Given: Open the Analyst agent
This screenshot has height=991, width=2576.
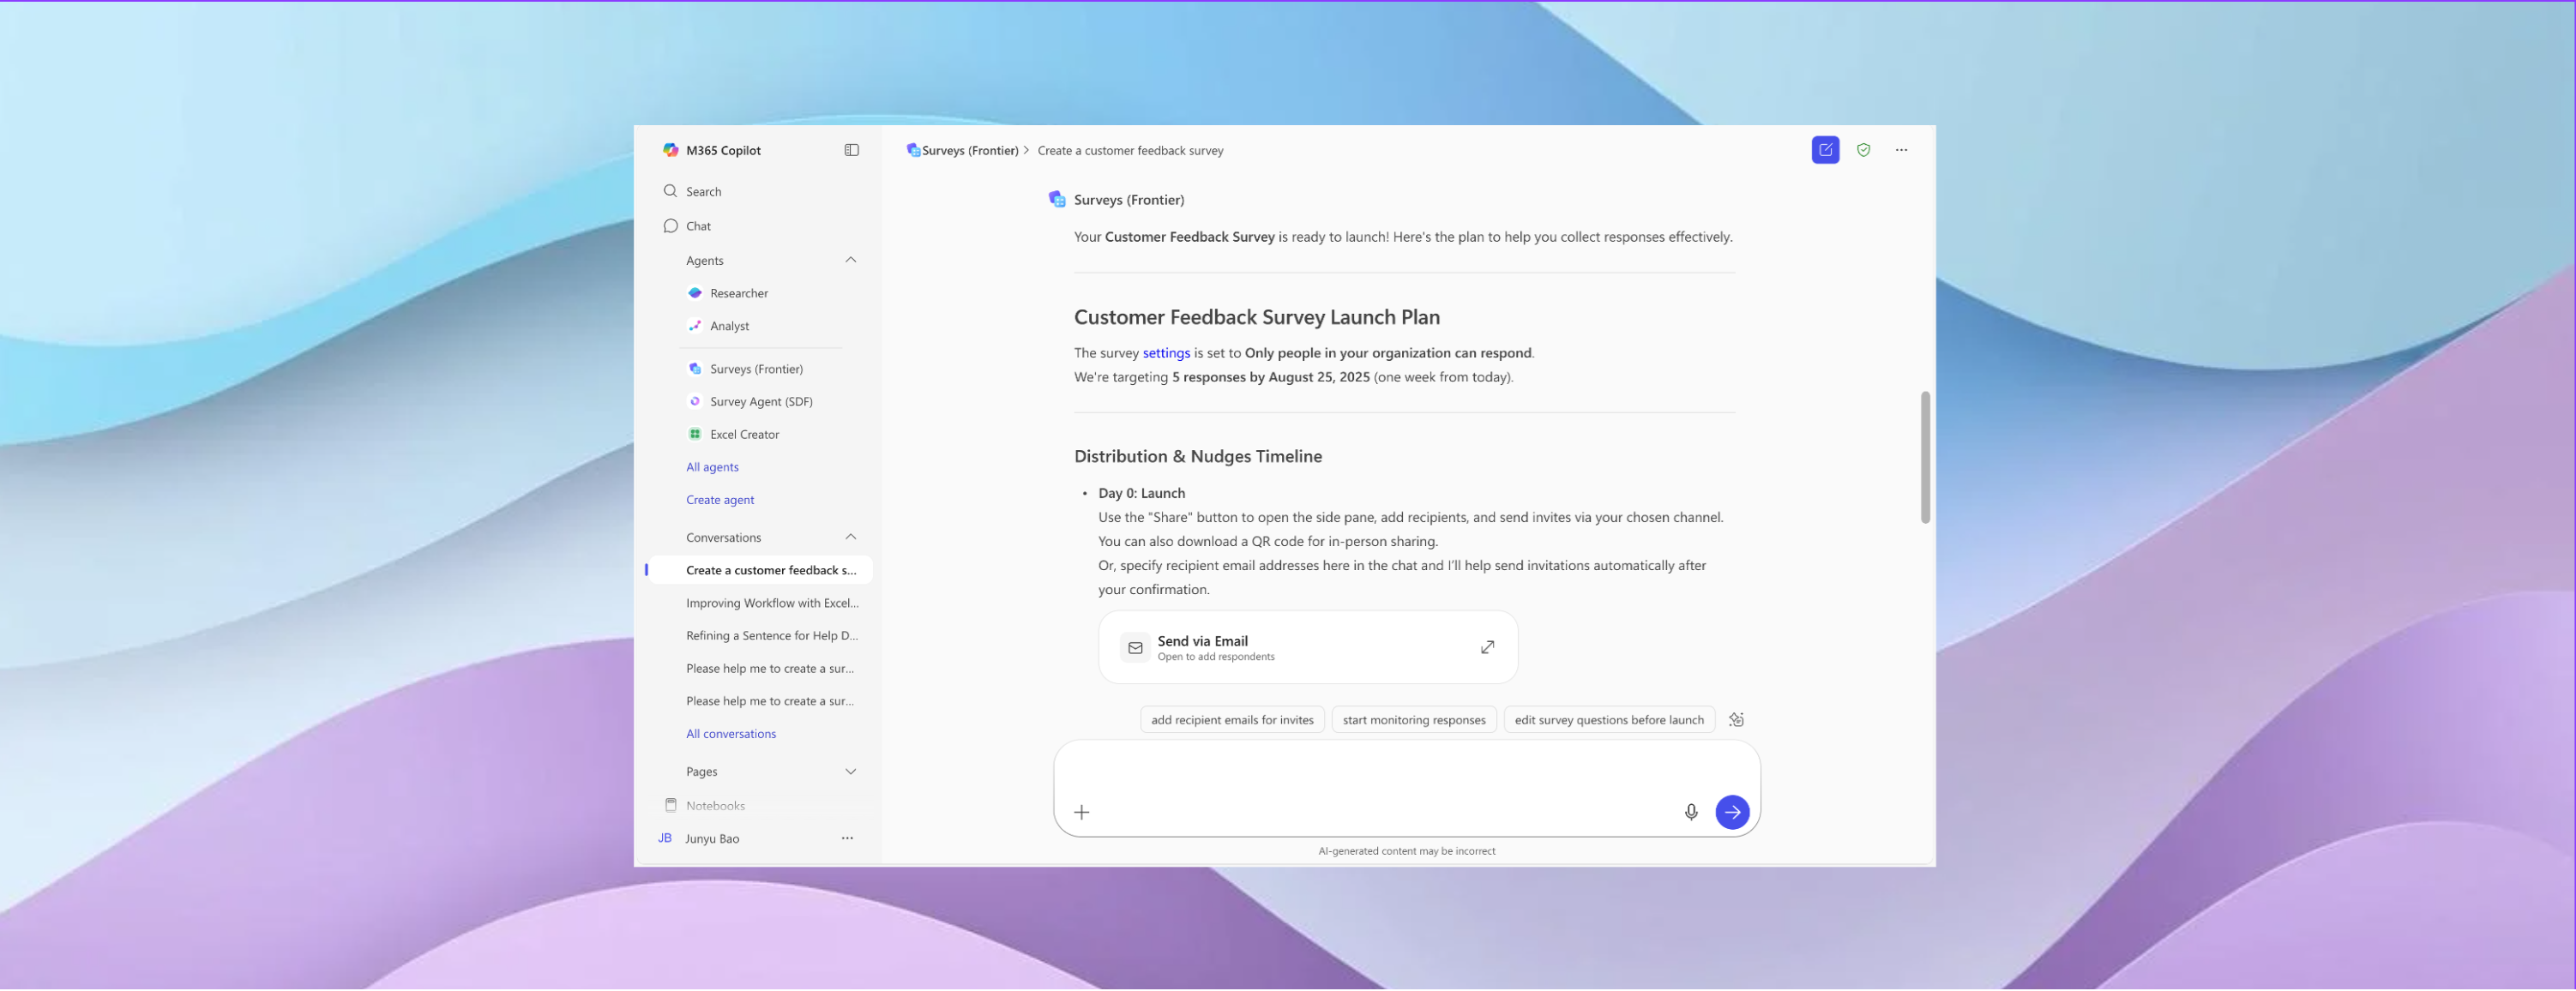Looking at the screenshot, I should pyautogui.click(x=731, y=325).
